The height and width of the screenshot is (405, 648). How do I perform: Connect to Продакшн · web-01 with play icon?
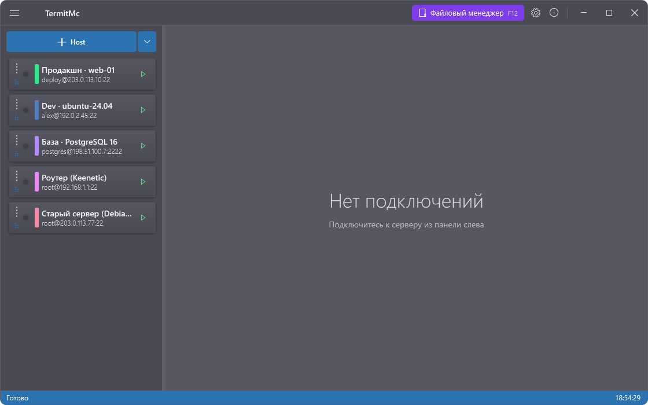(x=143, y=75)
